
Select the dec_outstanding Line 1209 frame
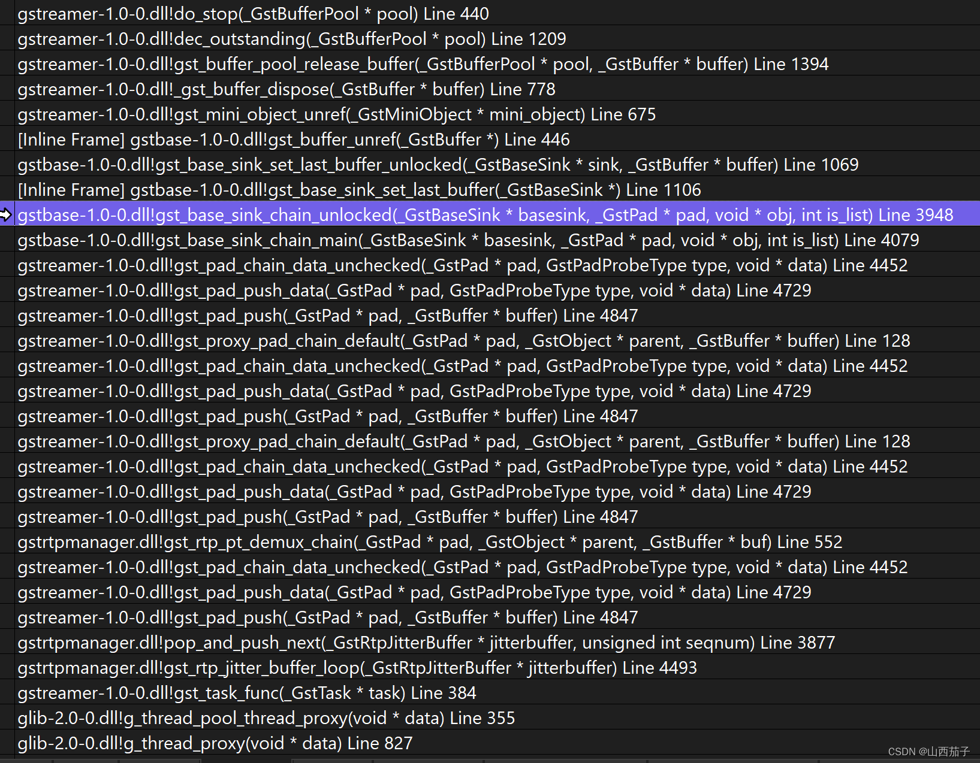[x=497, y=38]
